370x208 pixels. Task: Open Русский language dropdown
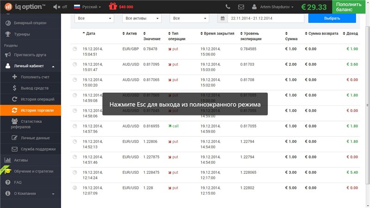tap(87, 7)
